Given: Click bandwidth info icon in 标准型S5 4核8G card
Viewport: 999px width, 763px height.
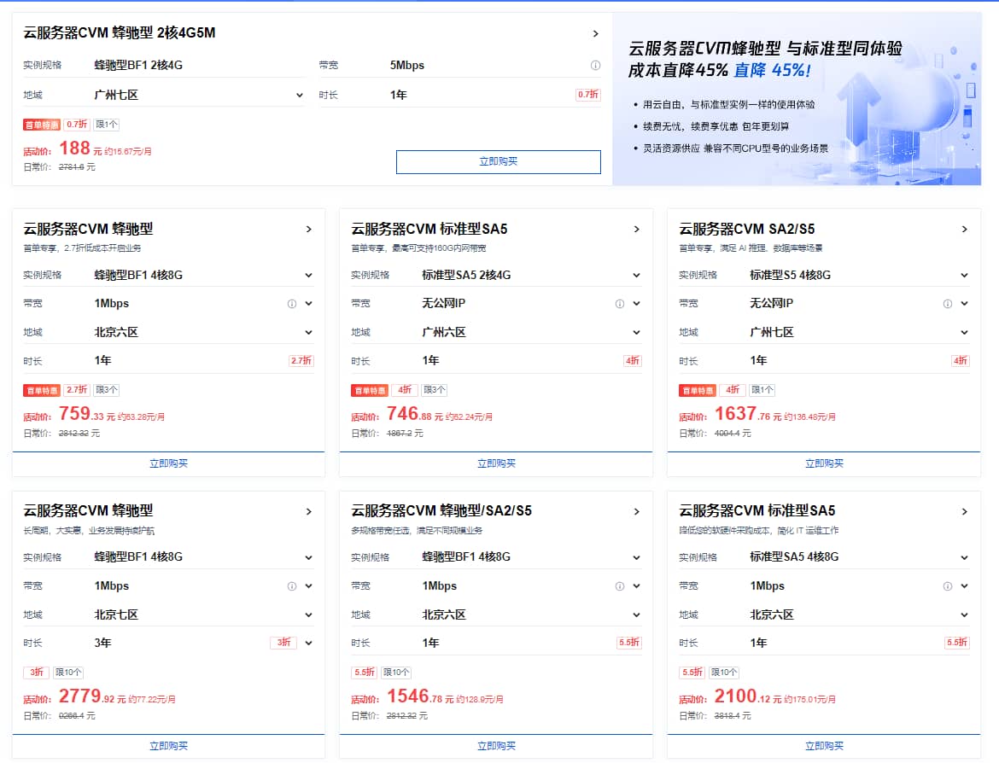Looking at the screenshot, I should 947,304.
